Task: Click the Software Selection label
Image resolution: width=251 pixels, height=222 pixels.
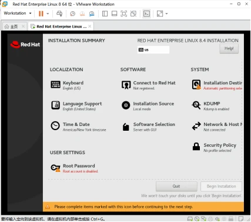Action: point(154,124)
